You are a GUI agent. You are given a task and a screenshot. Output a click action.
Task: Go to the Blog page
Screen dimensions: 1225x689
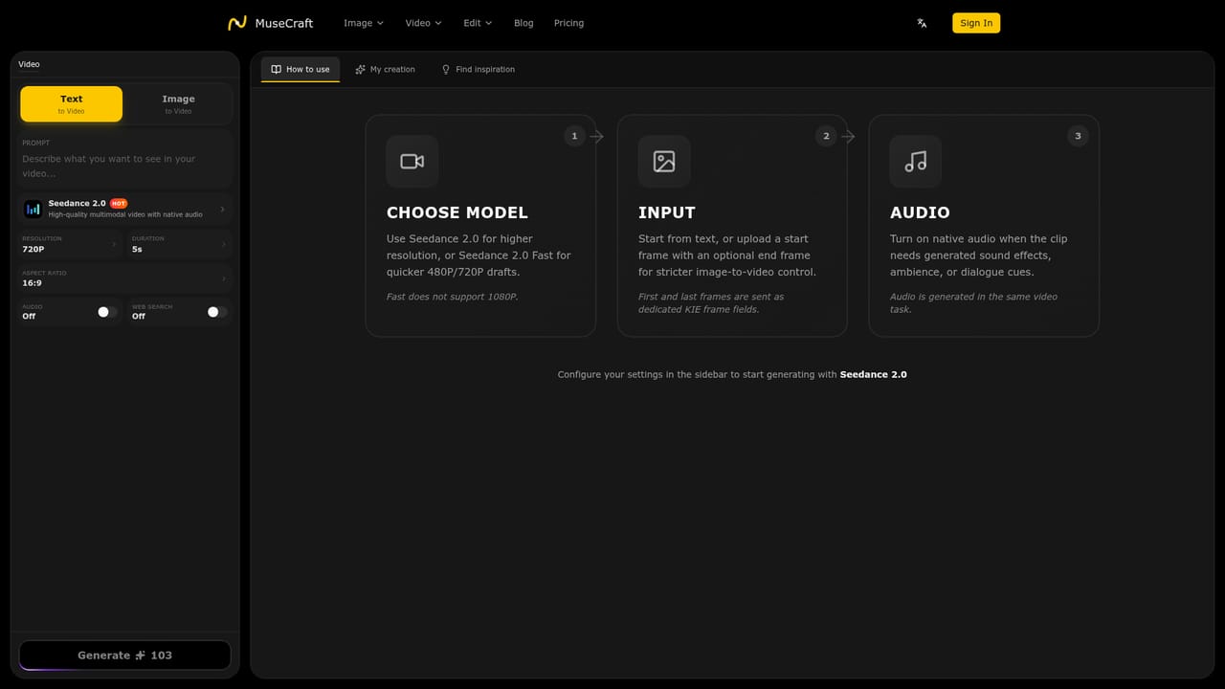(523, 23)
